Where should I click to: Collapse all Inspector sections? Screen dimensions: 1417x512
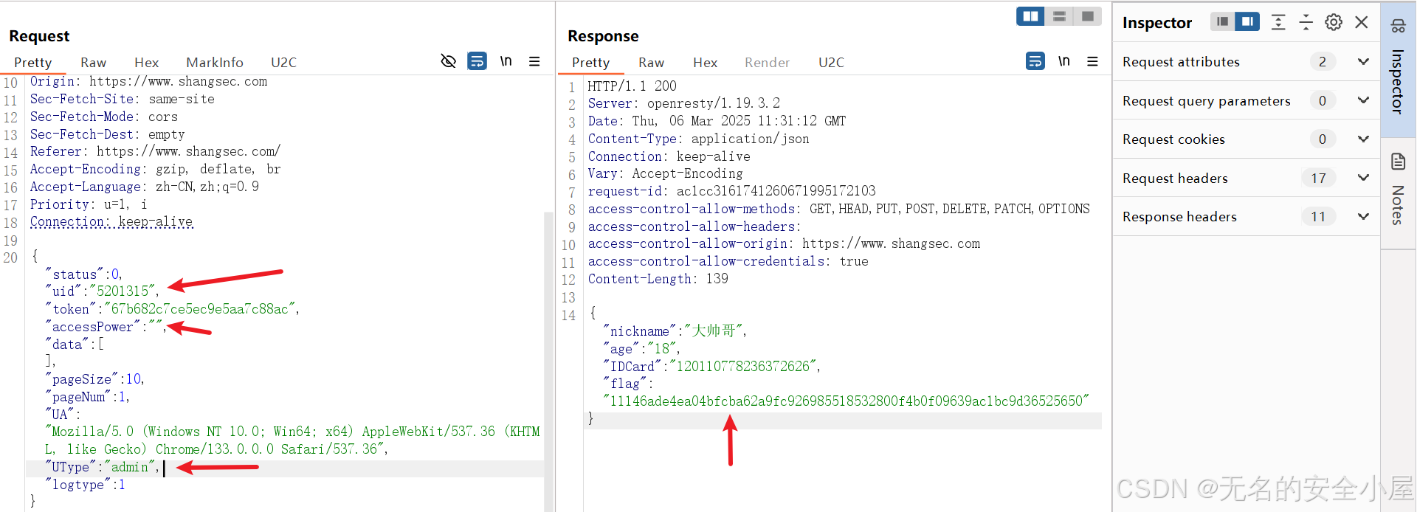1306,22
